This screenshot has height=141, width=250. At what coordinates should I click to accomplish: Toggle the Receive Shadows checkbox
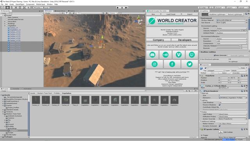point(220,105)
